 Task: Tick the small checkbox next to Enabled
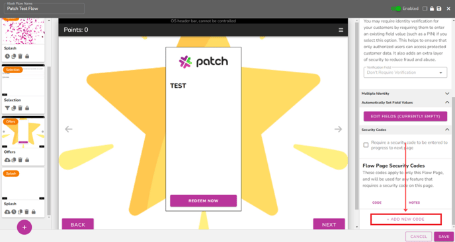(425, 9)
